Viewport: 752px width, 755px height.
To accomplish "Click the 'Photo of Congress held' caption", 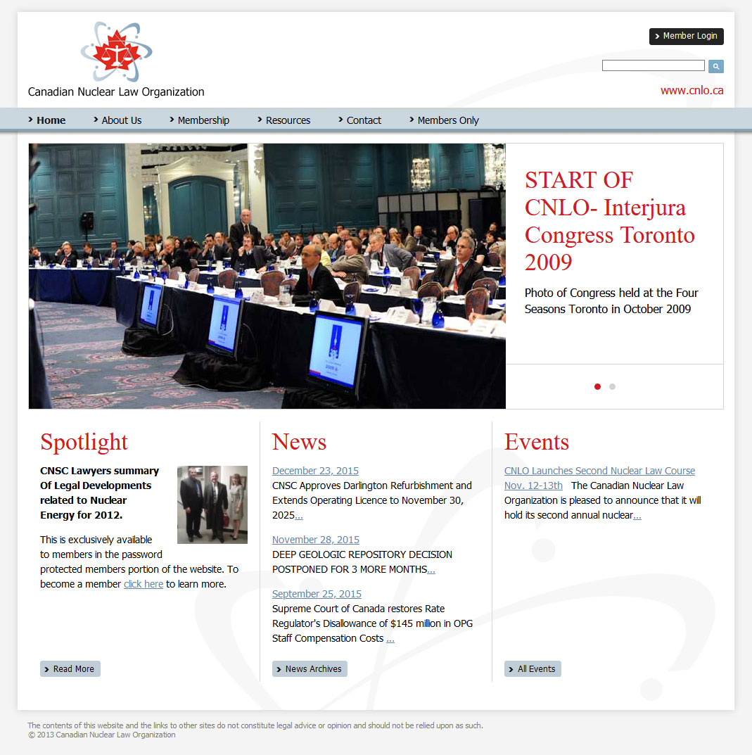I will tap(611, 301).
